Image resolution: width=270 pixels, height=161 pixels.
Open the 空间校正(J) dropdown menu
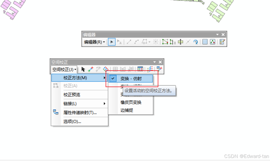pos(63,69)
